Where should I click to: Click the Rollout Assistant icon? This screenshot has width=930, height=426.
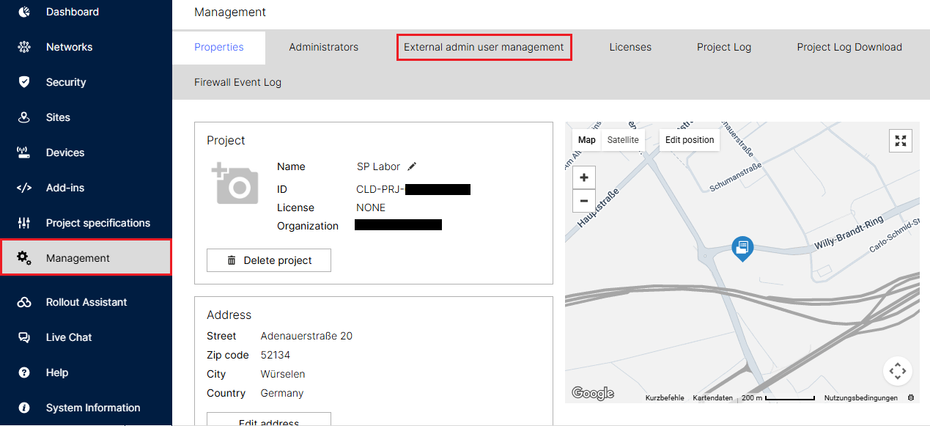pos(23,302)
